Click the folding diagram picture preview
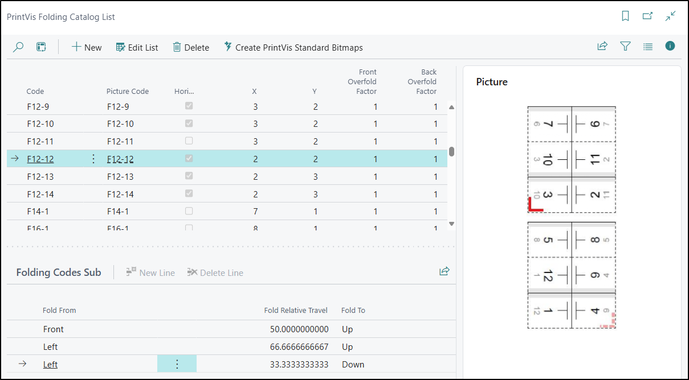Viewport: 689px width, 380px height. click(572, 217)
